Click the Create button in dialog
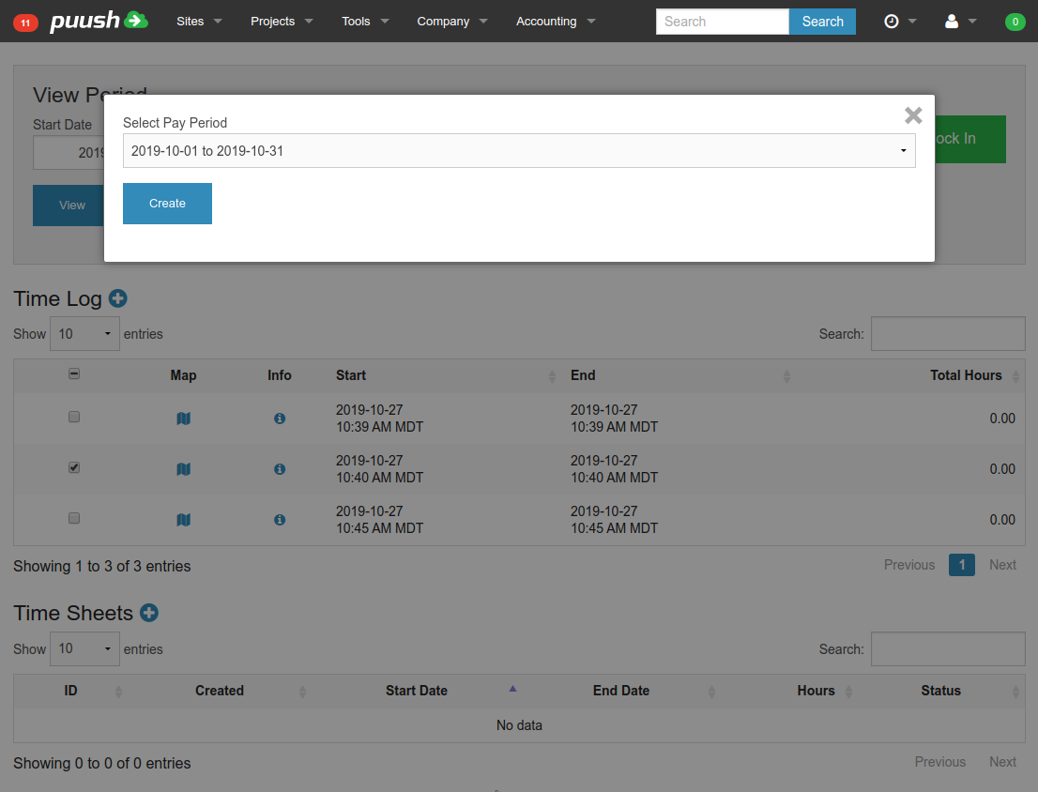Image resolution: width=1038 pixels, height=792 pixels. point(167,204)
